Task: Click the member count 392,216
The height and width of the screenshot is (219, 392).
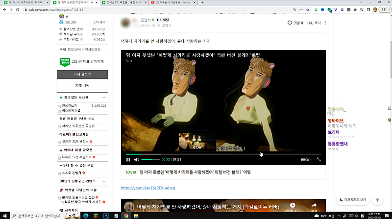Action: point(71,22)
